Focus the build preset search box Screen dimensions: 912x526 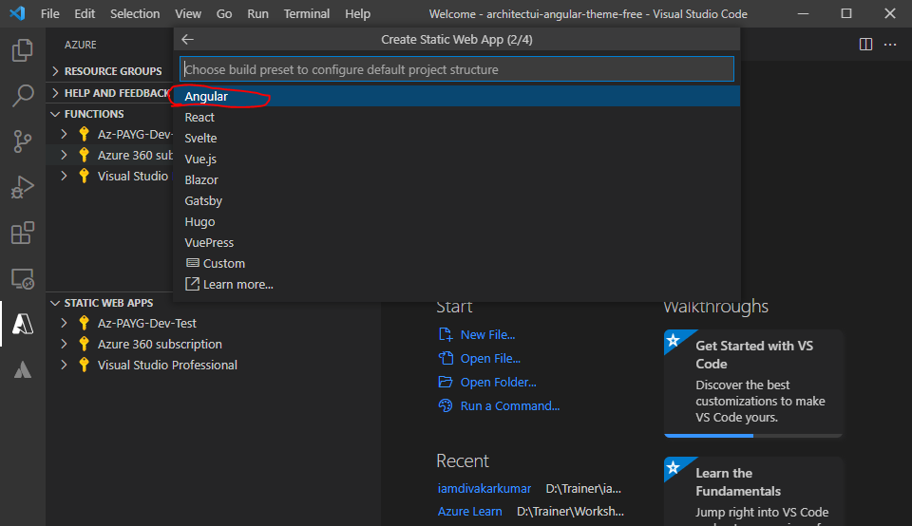[x=457, y=69]
